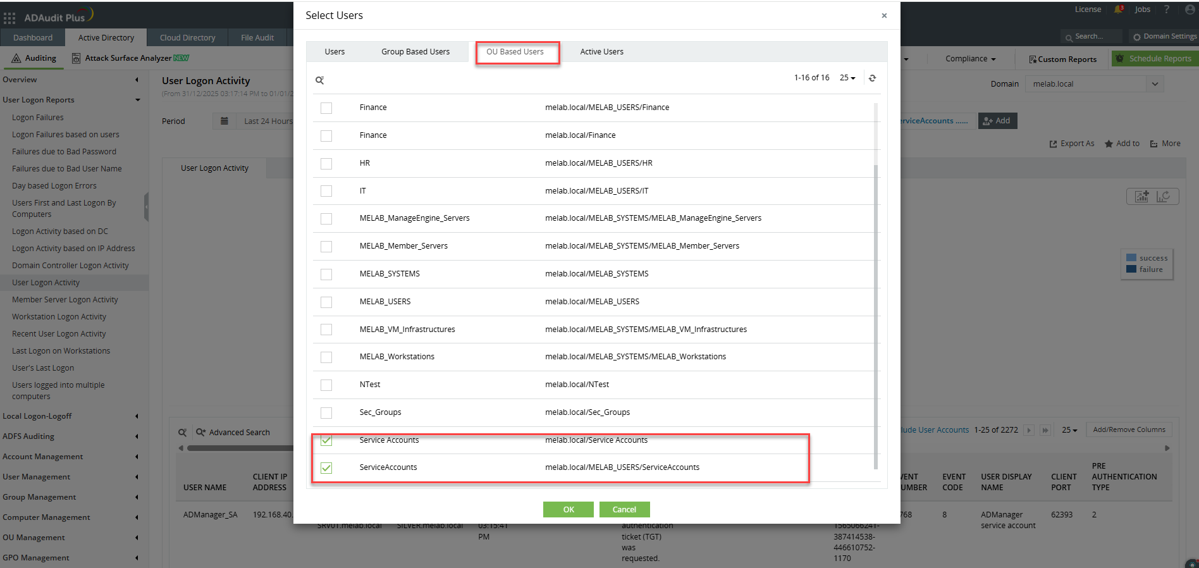Click the user account profile icon
Viewport: 1199px width, 568px height.
pyautogui.click(x=1190, y=9)
